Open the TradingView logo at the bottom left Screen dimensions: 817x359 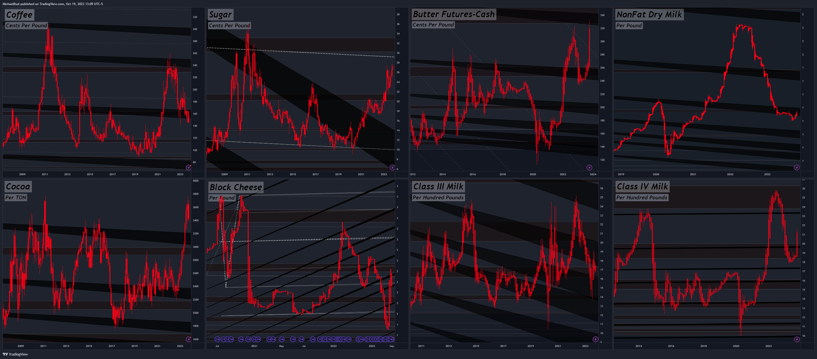(15, 354)
